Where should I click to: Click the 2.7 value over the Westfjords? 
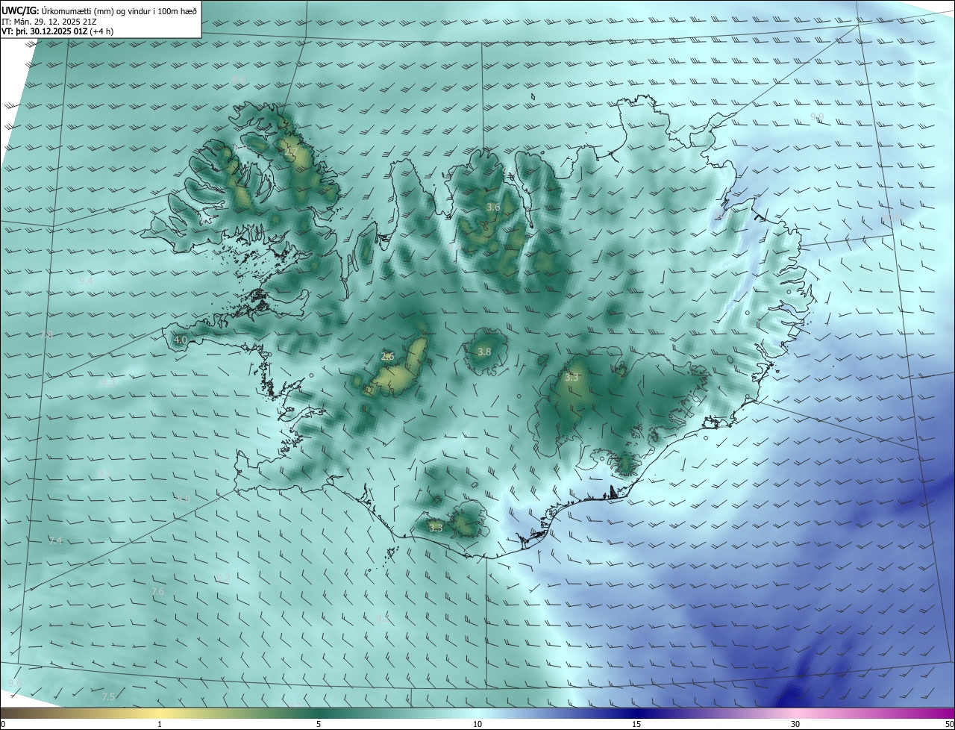[291, 152]
